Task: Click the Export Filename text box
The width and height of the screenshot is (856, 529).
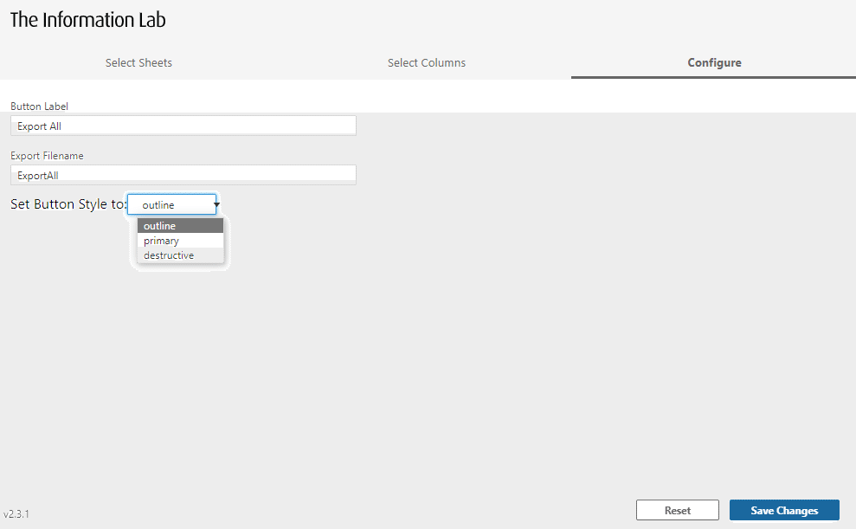Action: 183,174
